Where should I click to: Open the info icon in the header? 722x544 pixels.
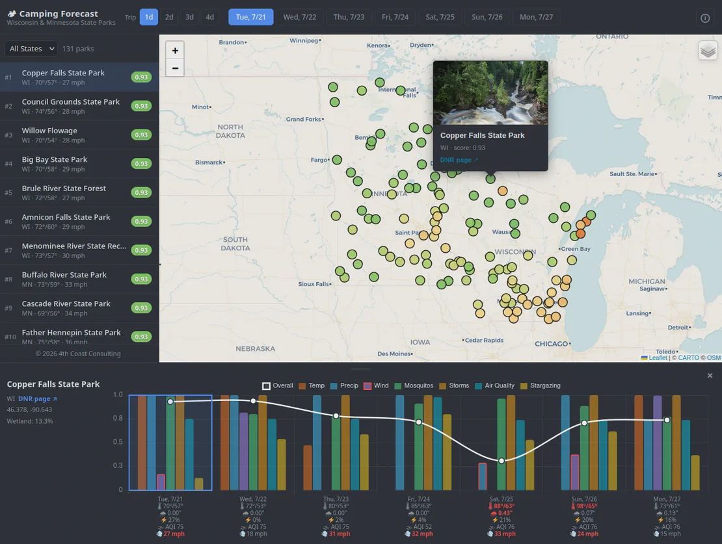(705, 18)
